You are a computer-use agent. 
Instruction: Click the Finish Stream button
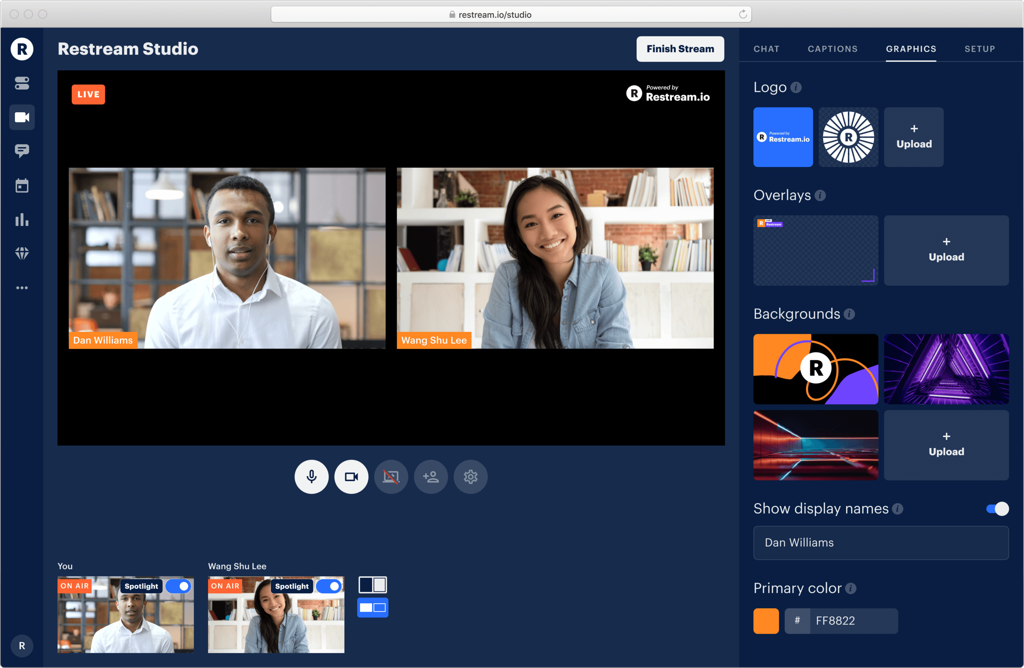pos(680,49)
